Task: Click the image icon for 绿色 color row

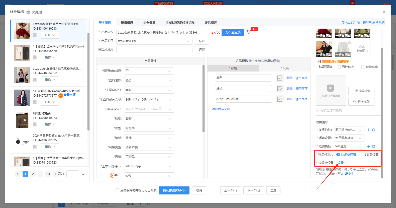Action: point(280,89)
